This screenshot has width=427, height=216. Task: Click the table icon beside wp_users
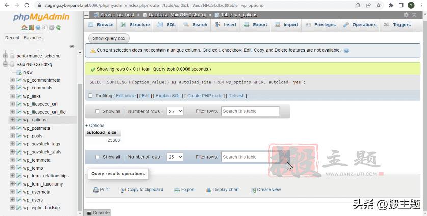pos(19,200)
